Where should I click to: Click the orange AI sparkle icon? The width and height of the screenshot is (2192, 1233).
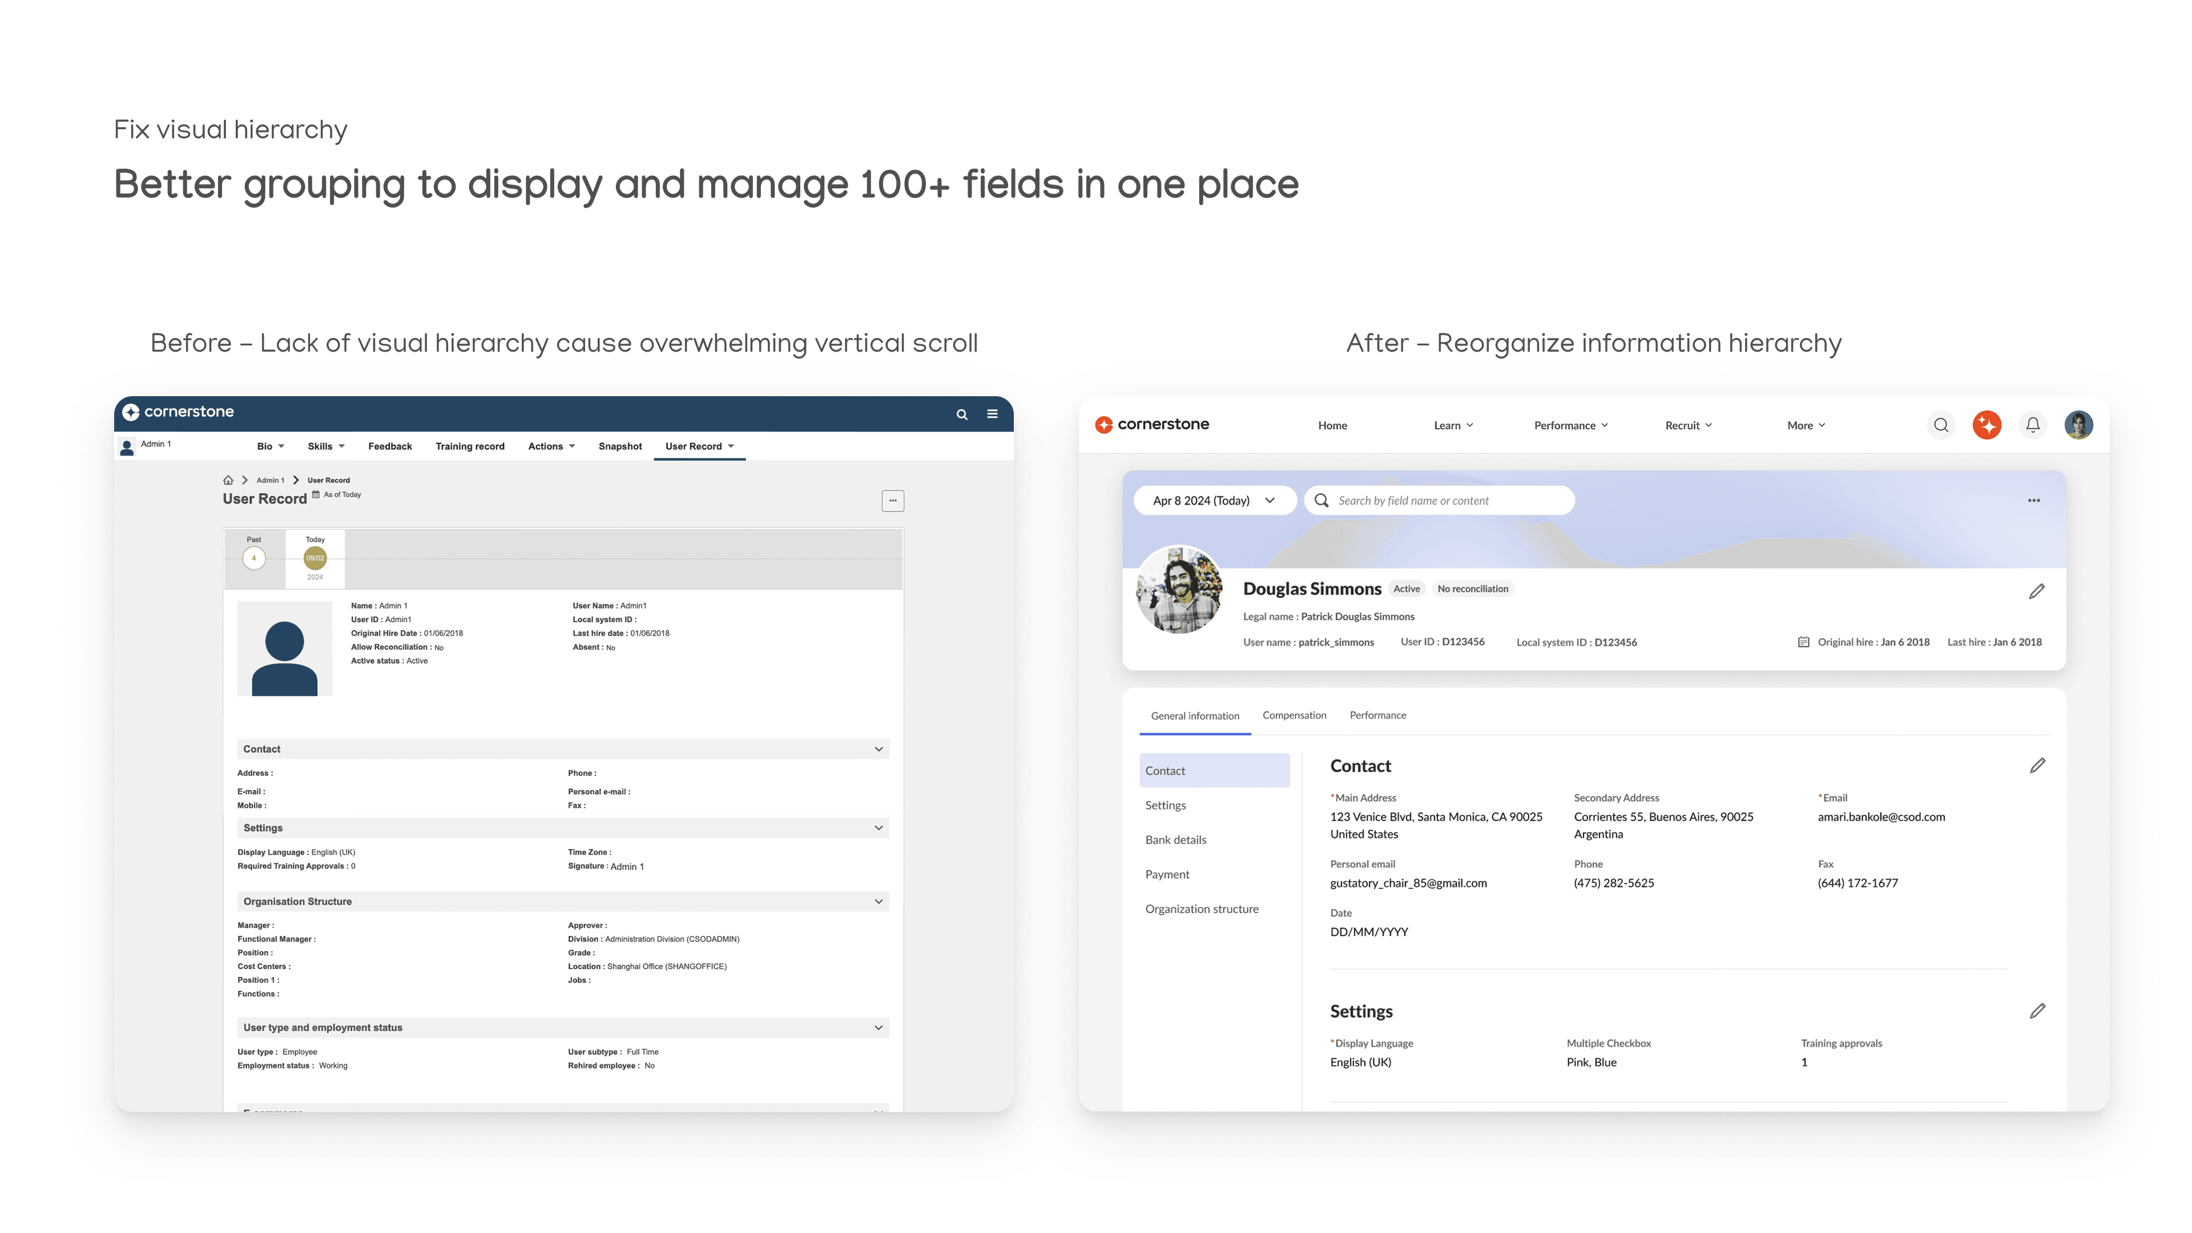coord(1986,425)
